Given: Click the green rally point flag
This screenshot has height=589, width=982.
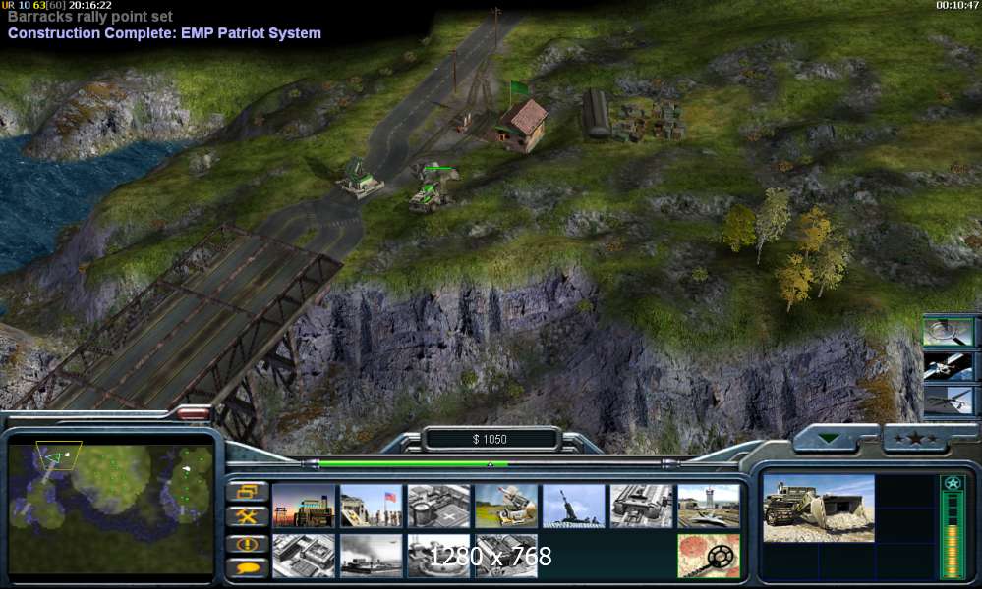Looking at the screenshot, I should pyautogui.click(x=517, y=88).
